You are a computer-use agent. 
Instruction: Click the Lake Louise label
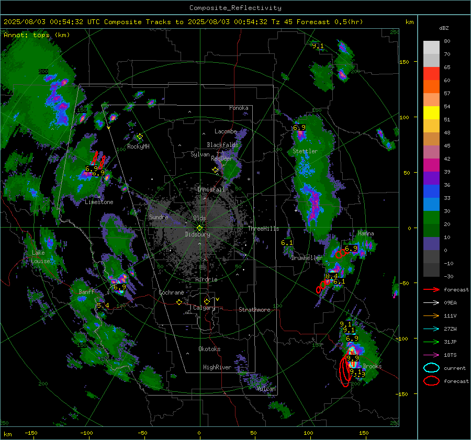pos(41,257)
